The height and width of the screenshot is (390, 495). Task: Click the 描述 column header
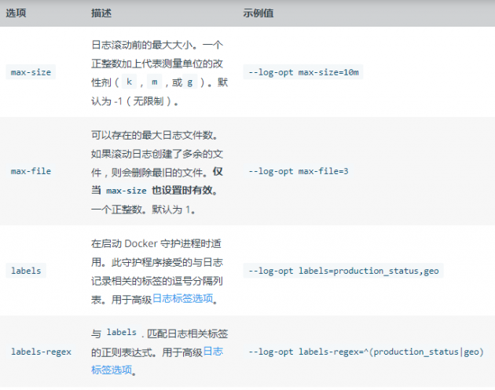101,13
